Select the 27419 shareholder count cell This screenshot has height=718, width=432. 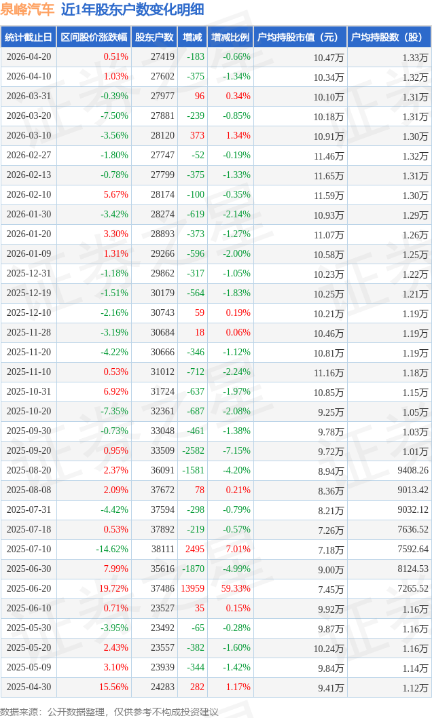tap(162, 57)
